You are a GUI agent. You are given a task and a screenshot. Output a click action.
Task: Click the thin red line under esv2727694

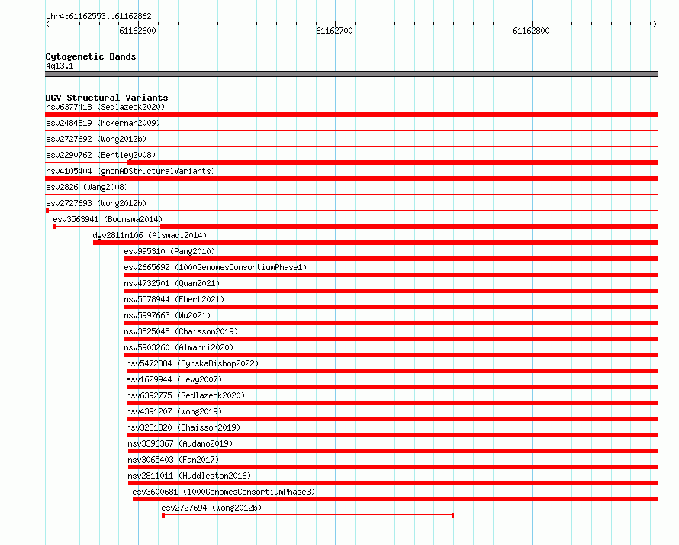pyautogui.click(x=308, y=515)
